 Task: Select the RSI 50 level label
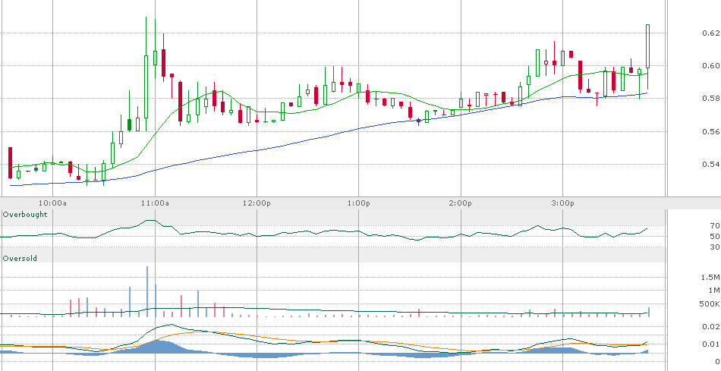pos(715,236)
